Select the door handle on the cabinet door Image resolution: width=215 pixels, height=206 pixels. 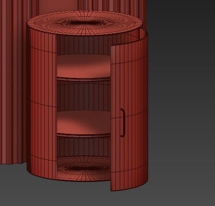(123, 123)
